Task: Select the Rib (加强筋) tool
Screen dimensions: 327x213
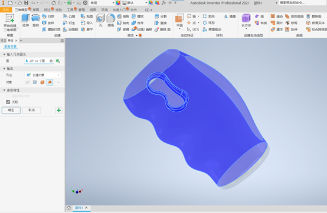Action: tap(70, 29)
